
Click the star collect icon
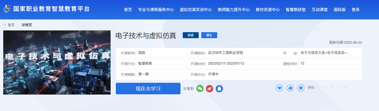(x=301, y=88)
